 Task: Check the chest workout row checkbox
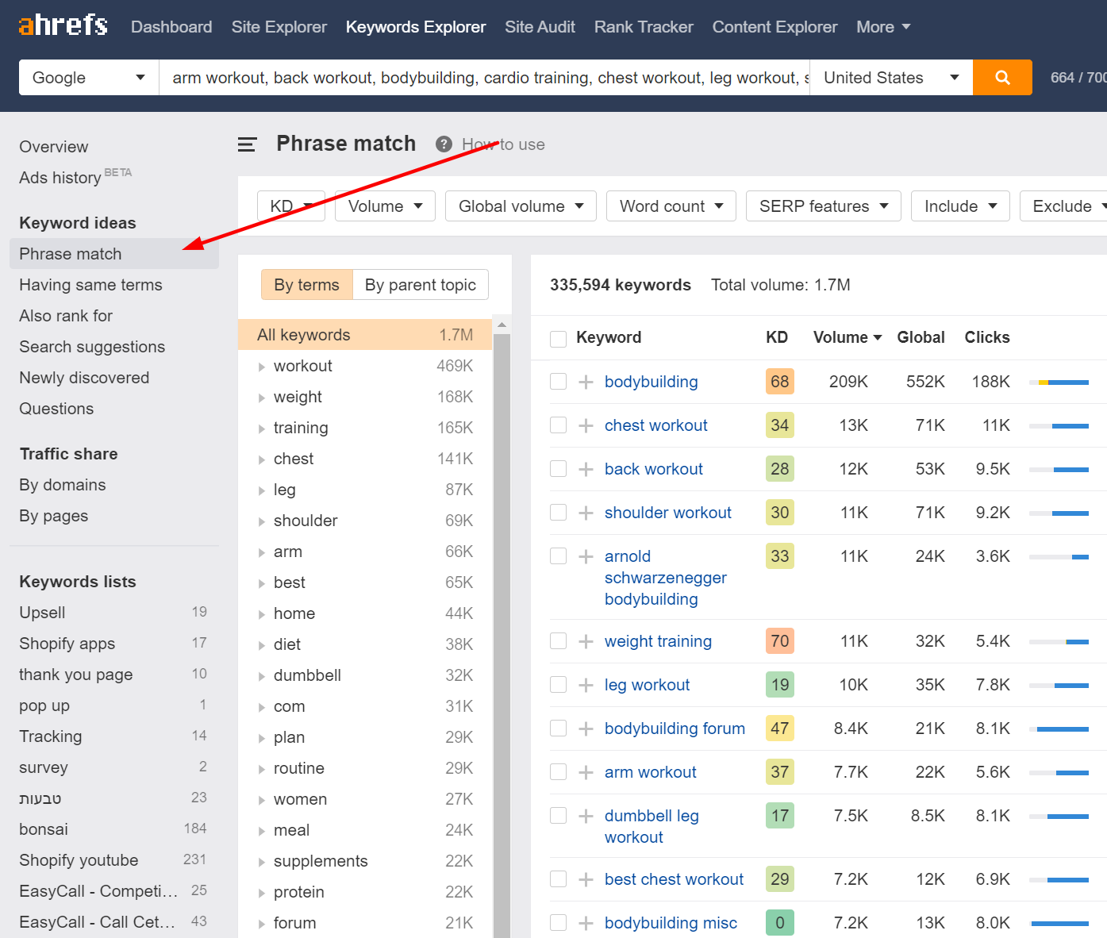pyautogui.click(x=559, y=425)
